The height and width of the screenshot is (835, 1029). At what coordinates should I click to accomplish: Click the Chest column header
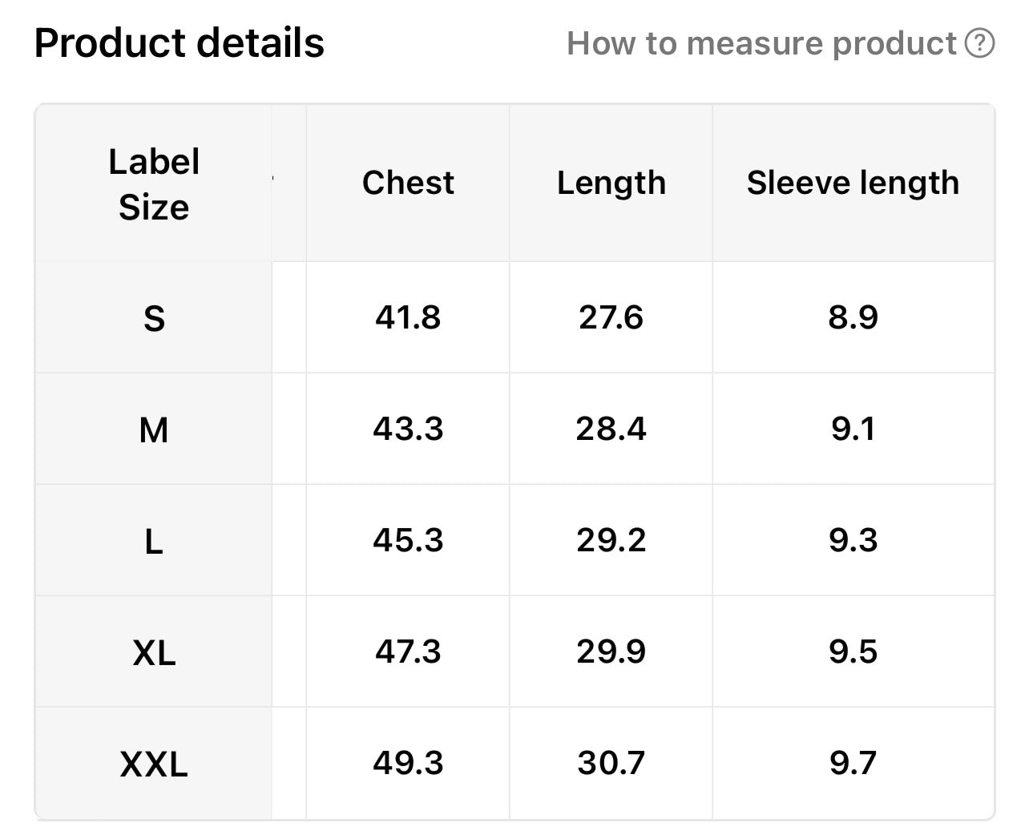(408, 183)
